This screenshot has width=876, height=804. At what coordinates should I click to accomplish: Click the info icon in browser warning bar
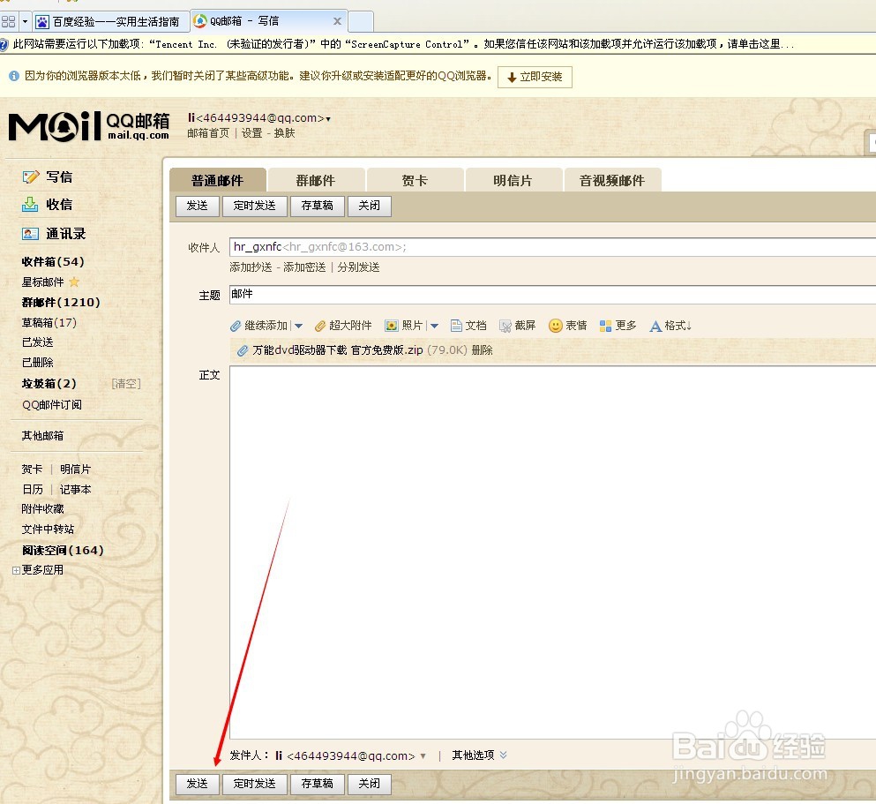point(14,76)
